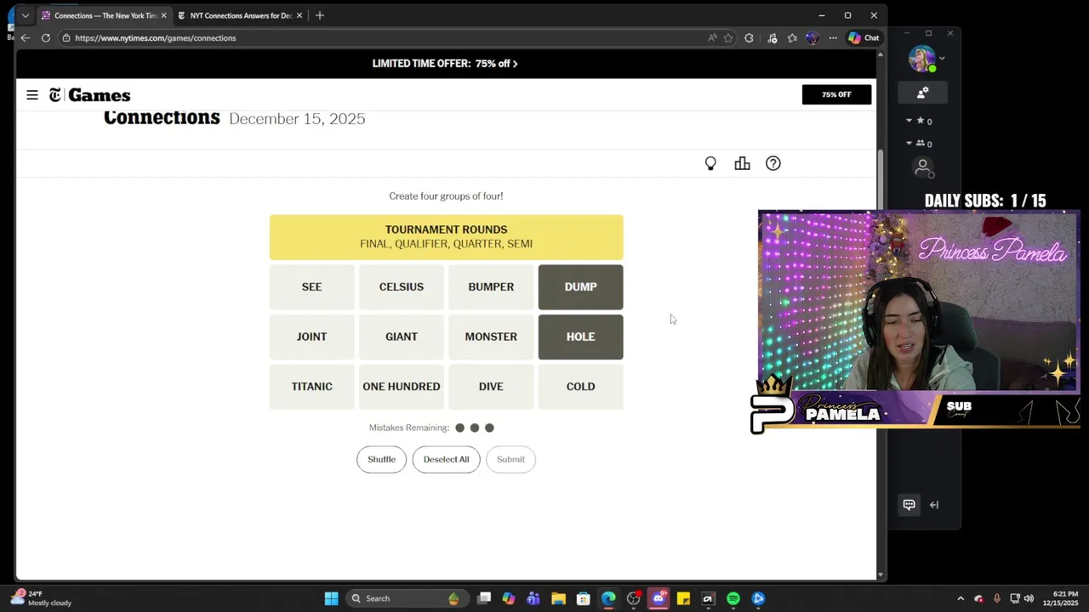Viewport: 1089px width, 612px height.
Task: Click the read aloud icon in address bar
Action: pos(712,37)
